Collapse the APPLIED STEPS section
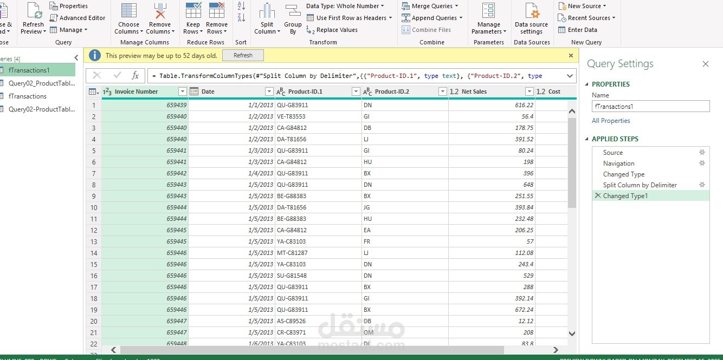Viewport: 723px width, 360px height. pyautogui.click(x=587, y=139)
